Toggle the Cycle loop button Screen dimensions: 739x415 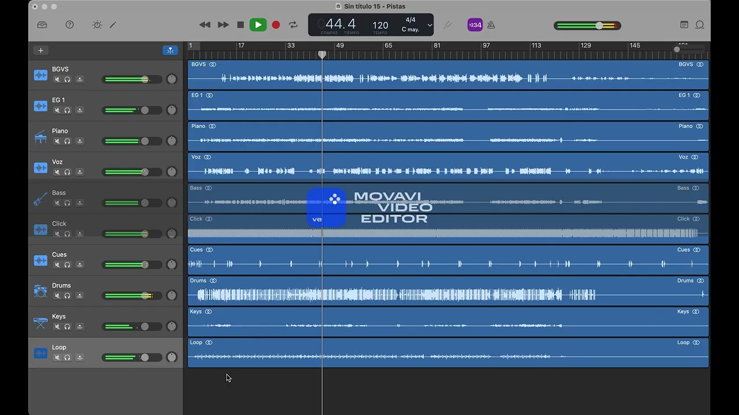pyautogui.click(x=293, y=25)
